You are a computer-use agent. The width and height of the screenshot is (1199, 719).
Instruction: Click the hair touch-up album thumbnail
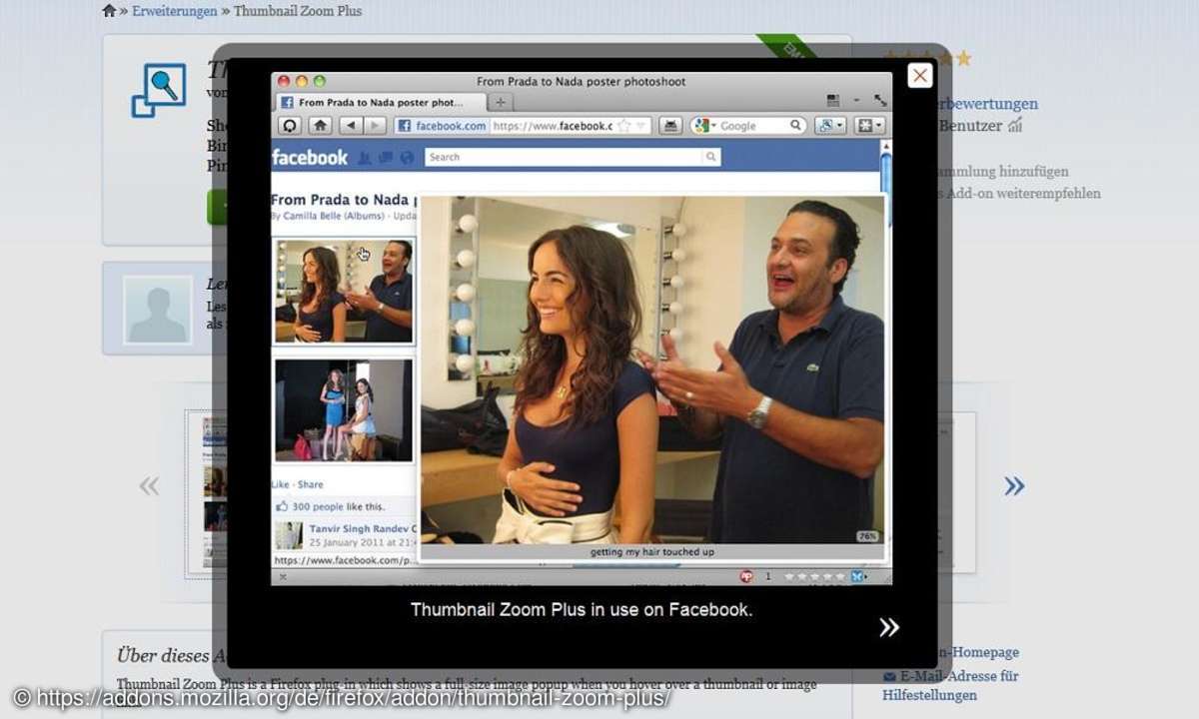coord(344,291)
